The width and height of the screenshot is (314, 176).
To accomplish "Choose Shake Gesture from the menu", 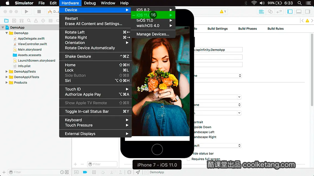I will point(96,56).
